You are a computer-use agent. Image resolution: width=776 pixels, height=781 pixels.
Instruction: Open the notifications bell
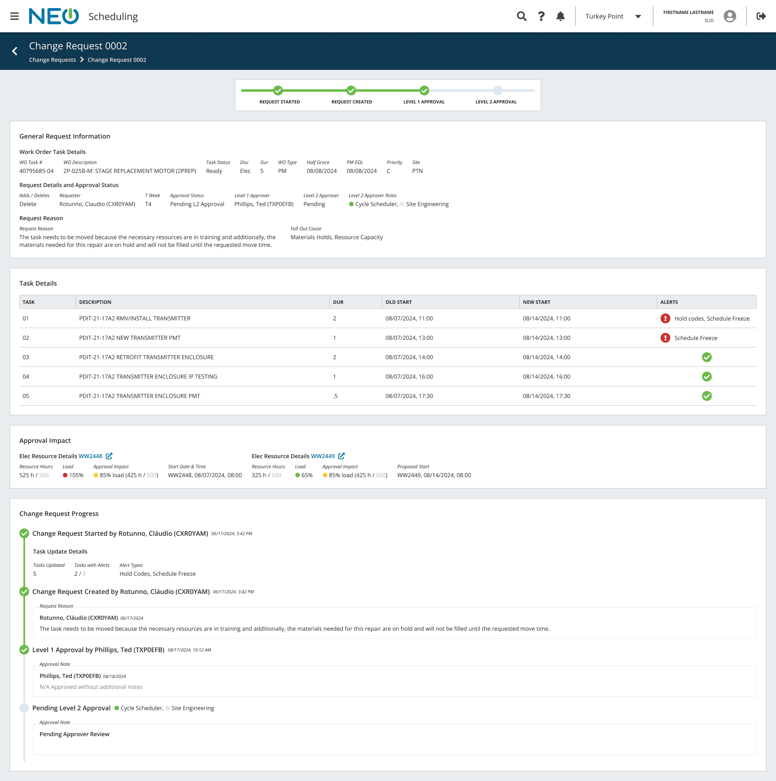pos(561,16)
